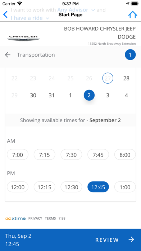Open the TERMS link
Image resolution: width=141 pixels, height=251 pixels.
coord(50,218)
